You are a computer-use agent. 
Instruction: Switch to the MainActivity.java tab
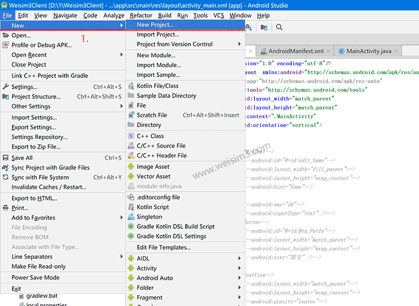(x=369, y=51)
